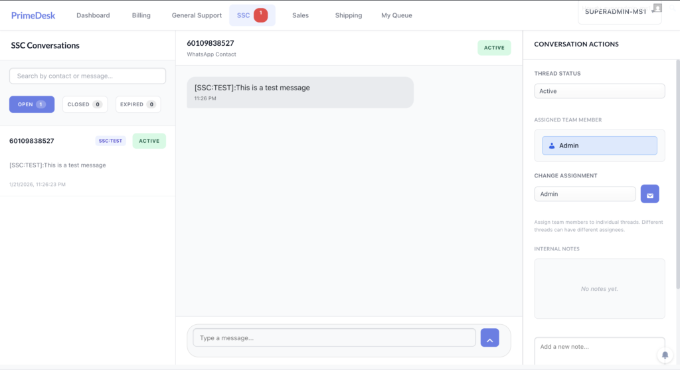This screenshot has width=680, height=370.
Task: Show Open conversations filter
Action: pos(31,104)
